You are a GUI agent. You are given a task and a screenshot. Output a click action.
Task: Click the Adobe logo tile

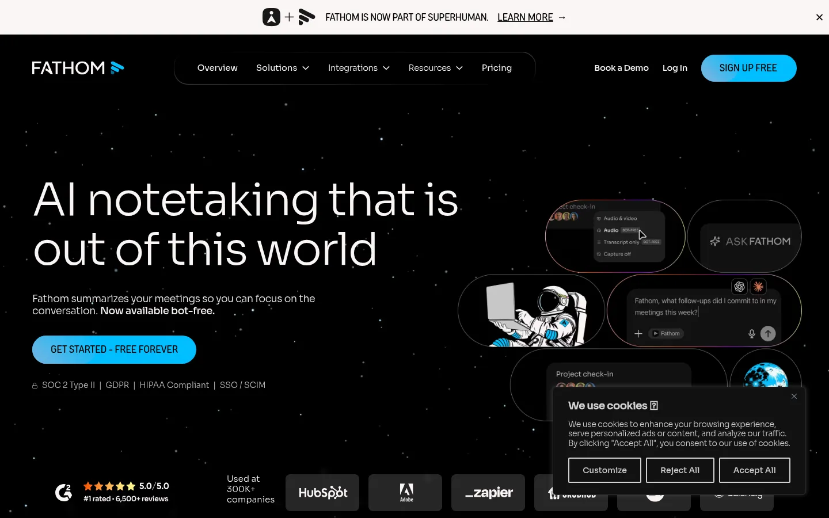[x=405, y=493]
